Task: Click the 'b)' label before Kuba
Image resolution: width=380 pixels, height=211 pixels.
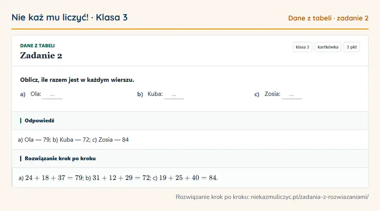Action: pyautogui.click(x=140, y=94)
